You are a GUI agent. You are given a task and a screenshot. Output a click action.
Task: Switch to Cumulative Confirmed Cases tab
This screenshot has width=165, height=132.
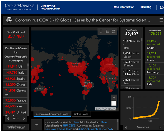tap(52, 114)
